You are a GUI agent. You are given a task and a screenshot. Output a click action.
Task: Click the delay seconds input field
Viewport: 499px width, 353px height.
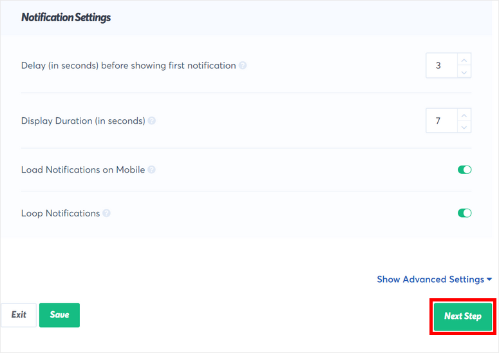(x=441, y=66)
